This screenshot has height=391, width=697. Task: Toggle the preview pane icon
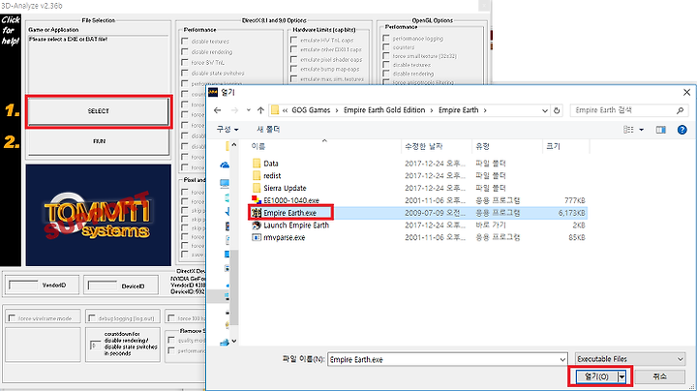click(661, 130)
